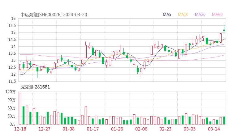Click the MA60 legend label
The image size is (229, 136).
click(x=217, y=15)
